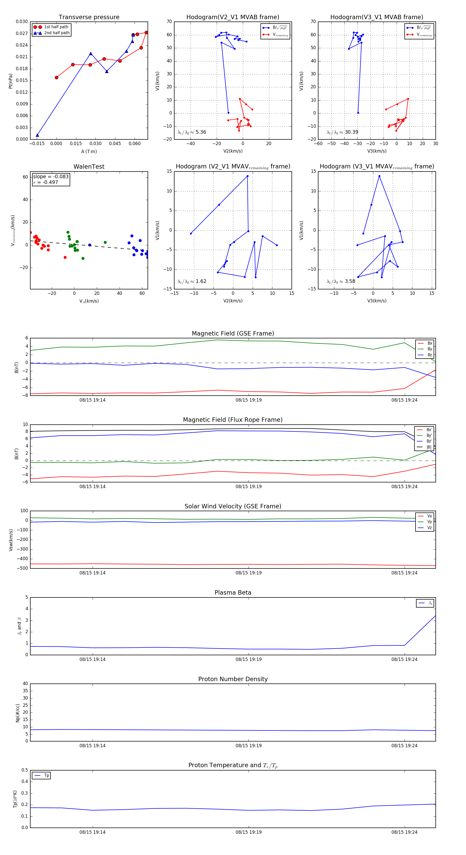Click the '08/15 19:24' tick under Proton Temperature
The height and width of the screenshot is (855, 466).
pos(404,832)
